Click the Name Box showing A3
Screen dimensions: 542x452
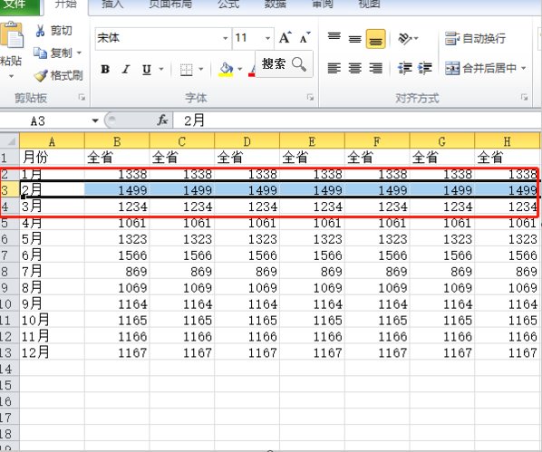(51, 120)
